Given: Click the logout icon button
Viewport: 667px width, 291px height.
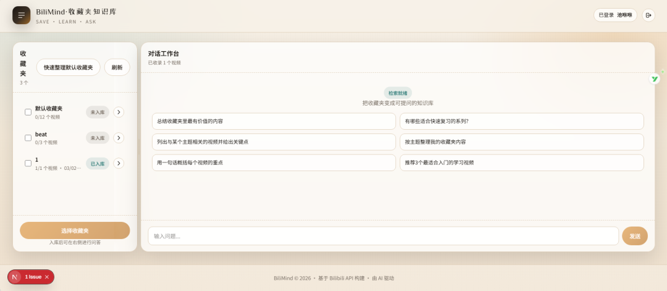Looking at the screenshot, I should [x=648, y=15].
